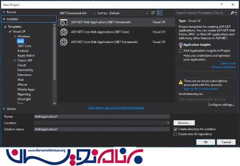
Task: Select the .NET Core category
Action: pyautogui.click(x=24, y=46)
